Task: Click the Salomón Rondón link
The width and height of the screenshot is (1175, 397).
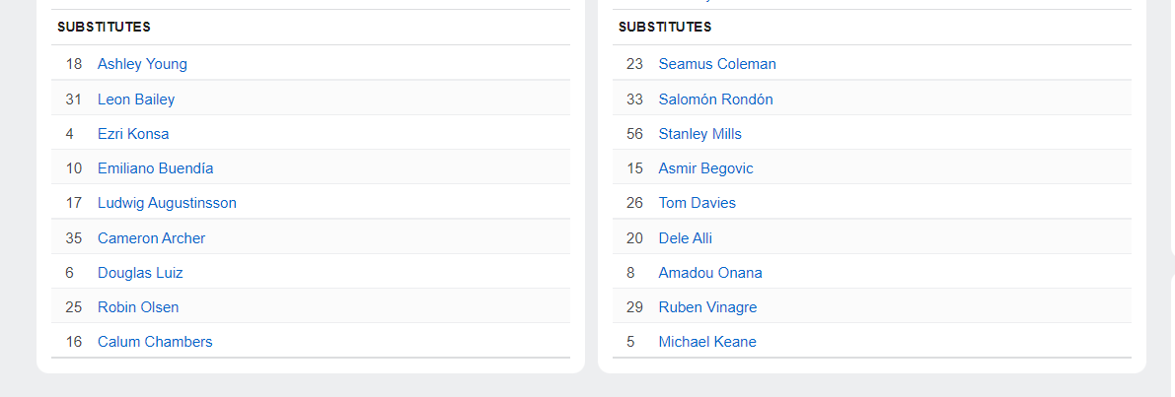Action: [715, 99]
